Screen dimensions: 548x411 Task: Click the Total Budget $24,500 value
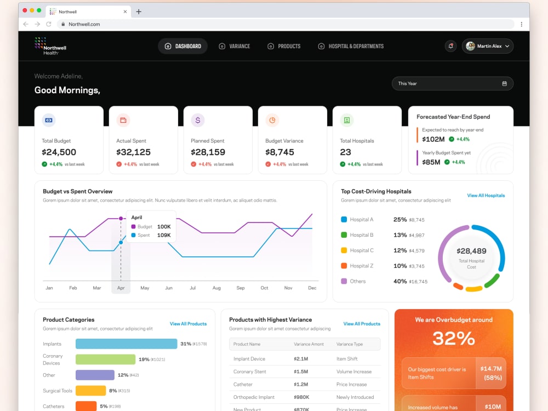tap(59, 152)
